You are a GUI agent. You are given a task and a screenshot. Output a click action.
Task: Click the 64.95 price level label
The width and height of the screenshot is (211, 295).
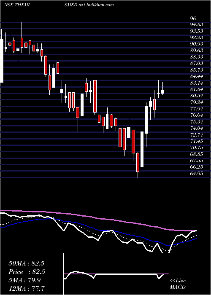[197, 173]
